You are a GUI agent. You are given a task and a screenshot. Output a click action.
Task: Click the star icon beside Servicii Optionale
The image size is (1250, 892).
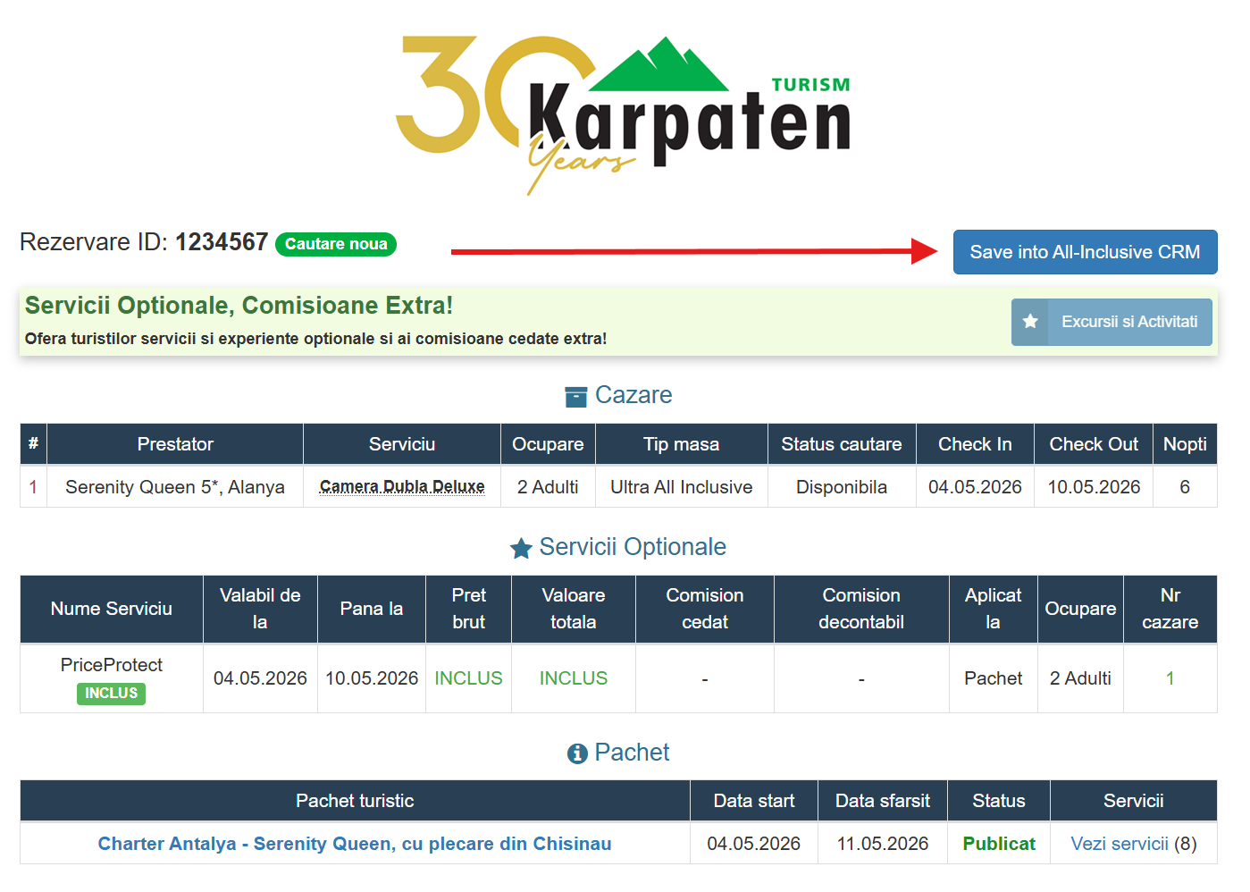point(521,548)
